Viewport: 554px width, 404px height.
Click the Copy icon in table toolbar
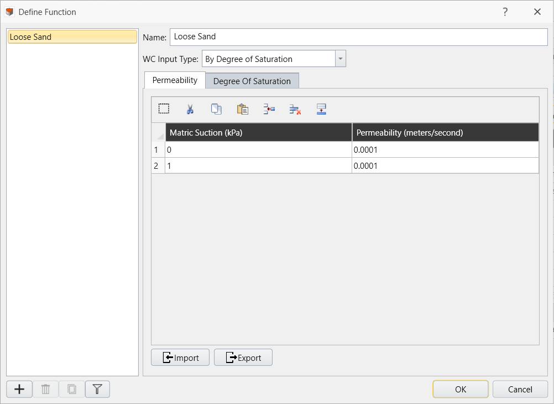point(216,109)
